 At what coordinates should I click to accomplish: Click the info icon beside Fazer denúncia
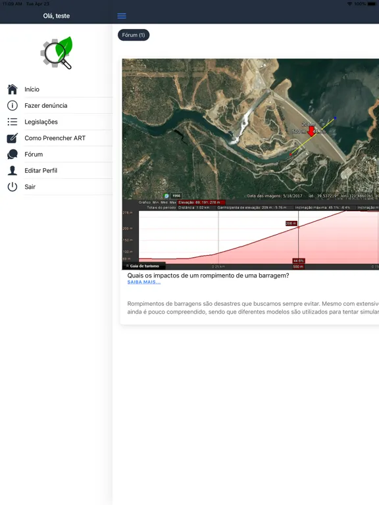pos(13,105)
